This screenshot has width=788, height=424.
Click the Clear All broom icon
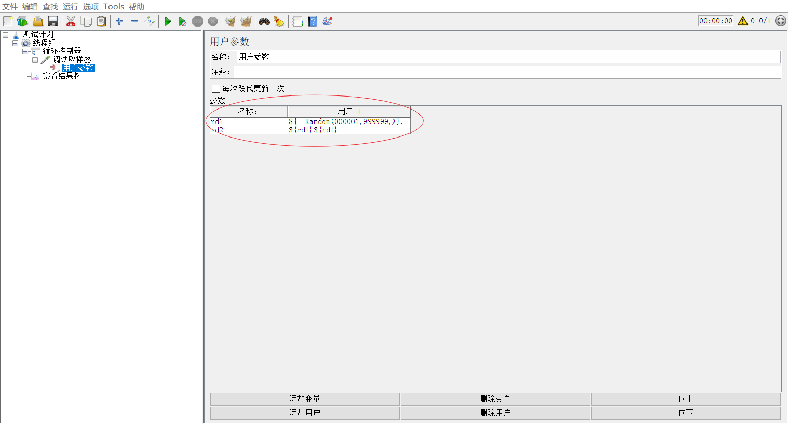click(246, 21)
